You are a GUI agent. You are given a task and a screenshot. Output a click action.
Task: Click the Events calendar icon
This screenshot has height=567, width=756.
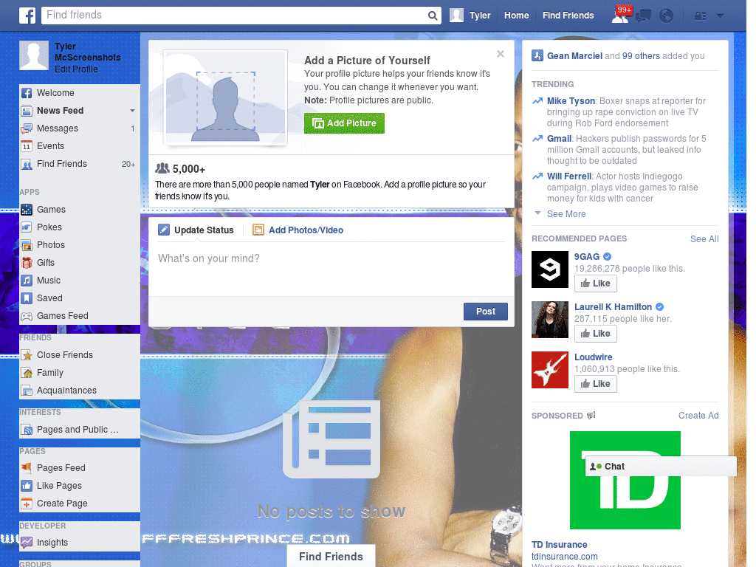(x=27, y=147)
